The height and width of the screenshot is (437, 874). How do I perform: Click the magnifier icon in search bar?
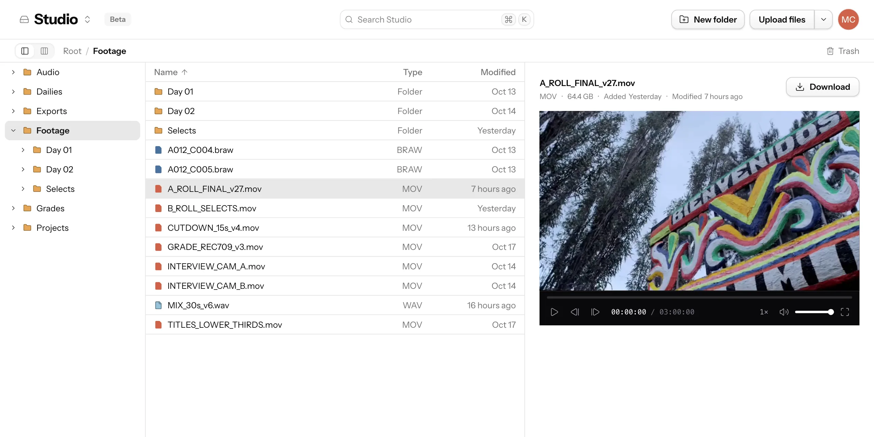pos(349,19)
